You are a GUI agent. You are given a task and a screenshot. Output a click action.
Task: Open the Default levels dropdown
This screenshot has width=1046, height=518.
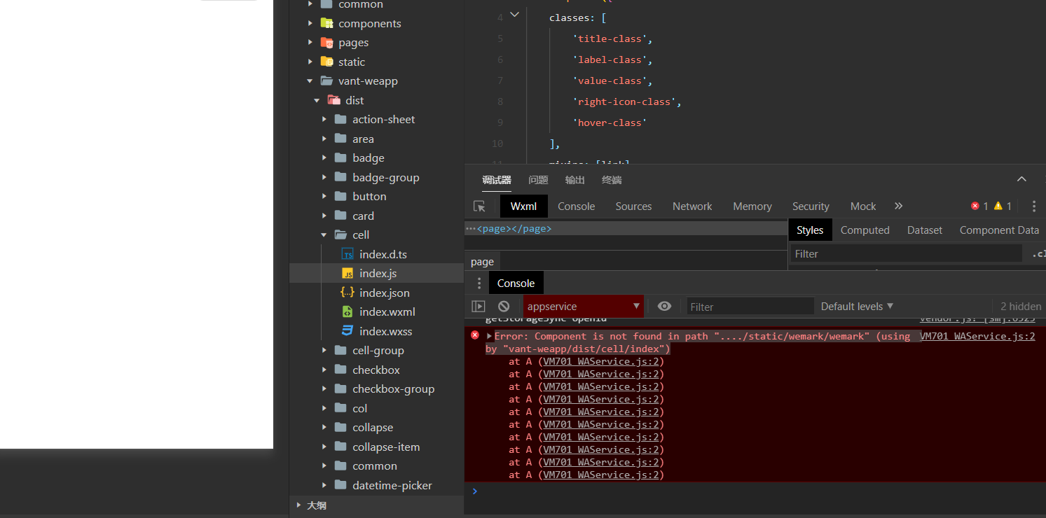click(x=857, y=307)
